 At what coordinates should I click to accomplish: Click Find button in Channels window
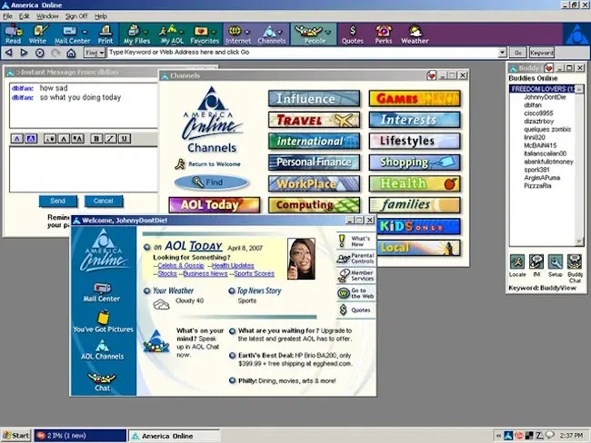pos(212,182)
